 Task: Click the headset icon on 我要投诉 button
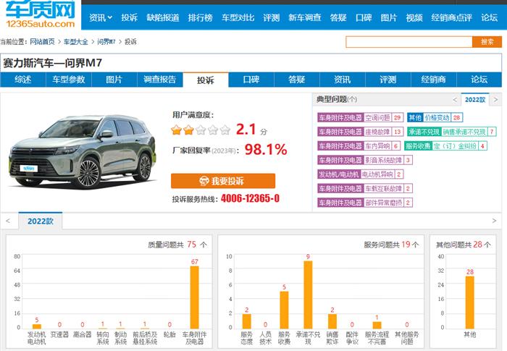point(204,181)
